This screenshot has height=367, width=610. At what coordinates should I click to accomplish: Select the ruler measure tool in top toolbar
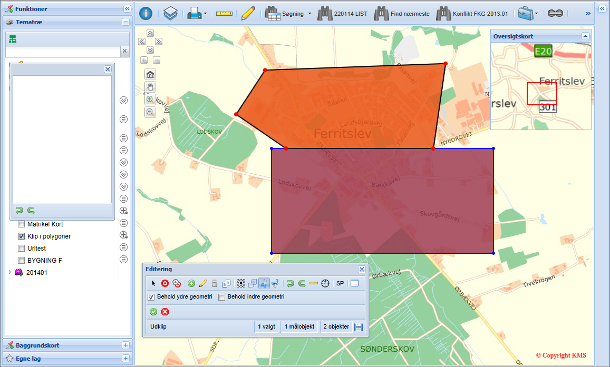point(224,14)
